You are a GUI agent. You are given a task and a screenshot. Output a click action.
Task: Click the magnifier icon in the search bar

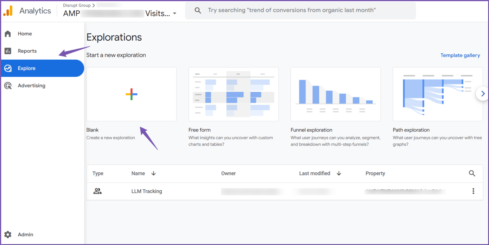pos(198,10)
